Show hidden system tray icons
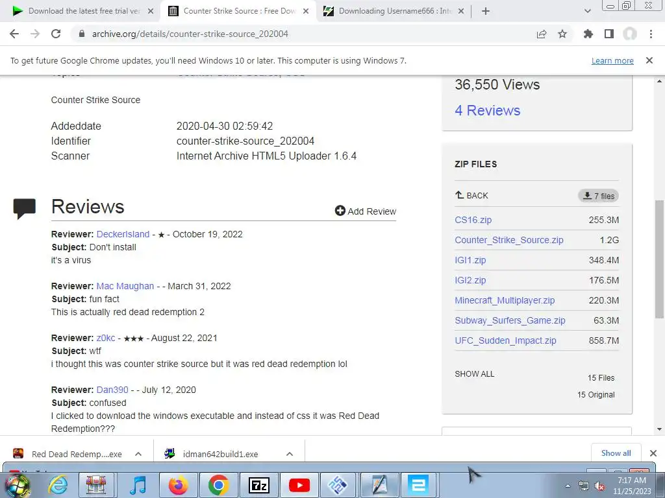The image size is (665, 498). (568, 486)
